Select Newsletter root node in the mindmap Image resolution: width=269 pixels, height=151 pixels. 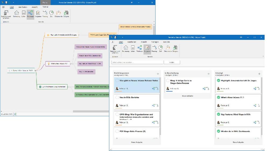coord(21,71)
